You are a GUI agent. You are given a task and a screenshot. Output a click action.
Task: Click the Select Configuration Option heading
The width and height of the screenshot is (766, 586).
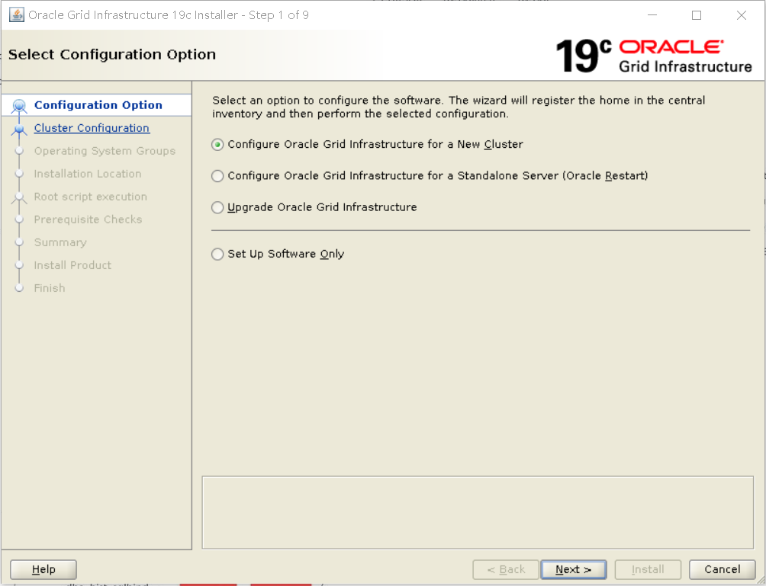112,54
